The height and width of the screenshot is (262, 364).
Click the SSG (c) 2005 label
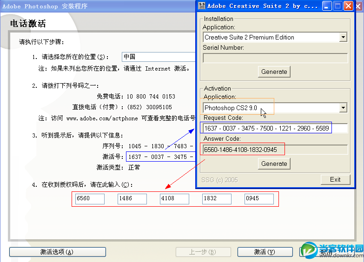pos(219,180)
